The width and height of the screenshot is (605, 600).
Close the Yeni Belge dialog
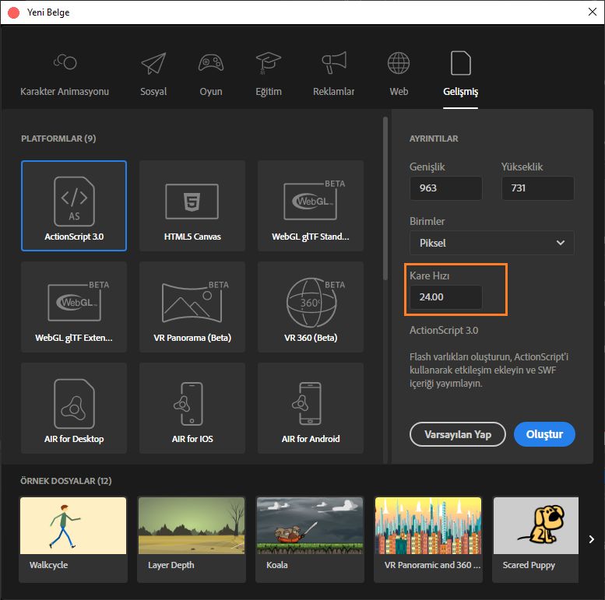(593, 12)
